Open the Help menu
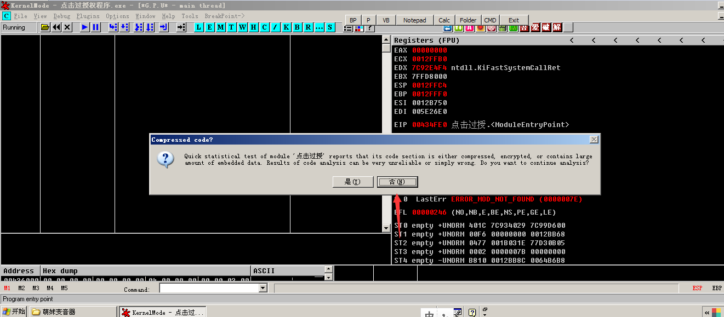The width and height of the screenshot is (724, 317). click(168, 16)
